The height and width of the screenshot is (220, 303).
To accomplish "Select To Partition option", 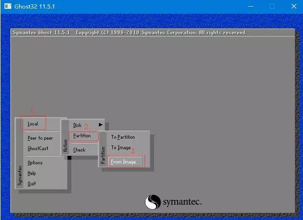I will (x=123, y=137).
